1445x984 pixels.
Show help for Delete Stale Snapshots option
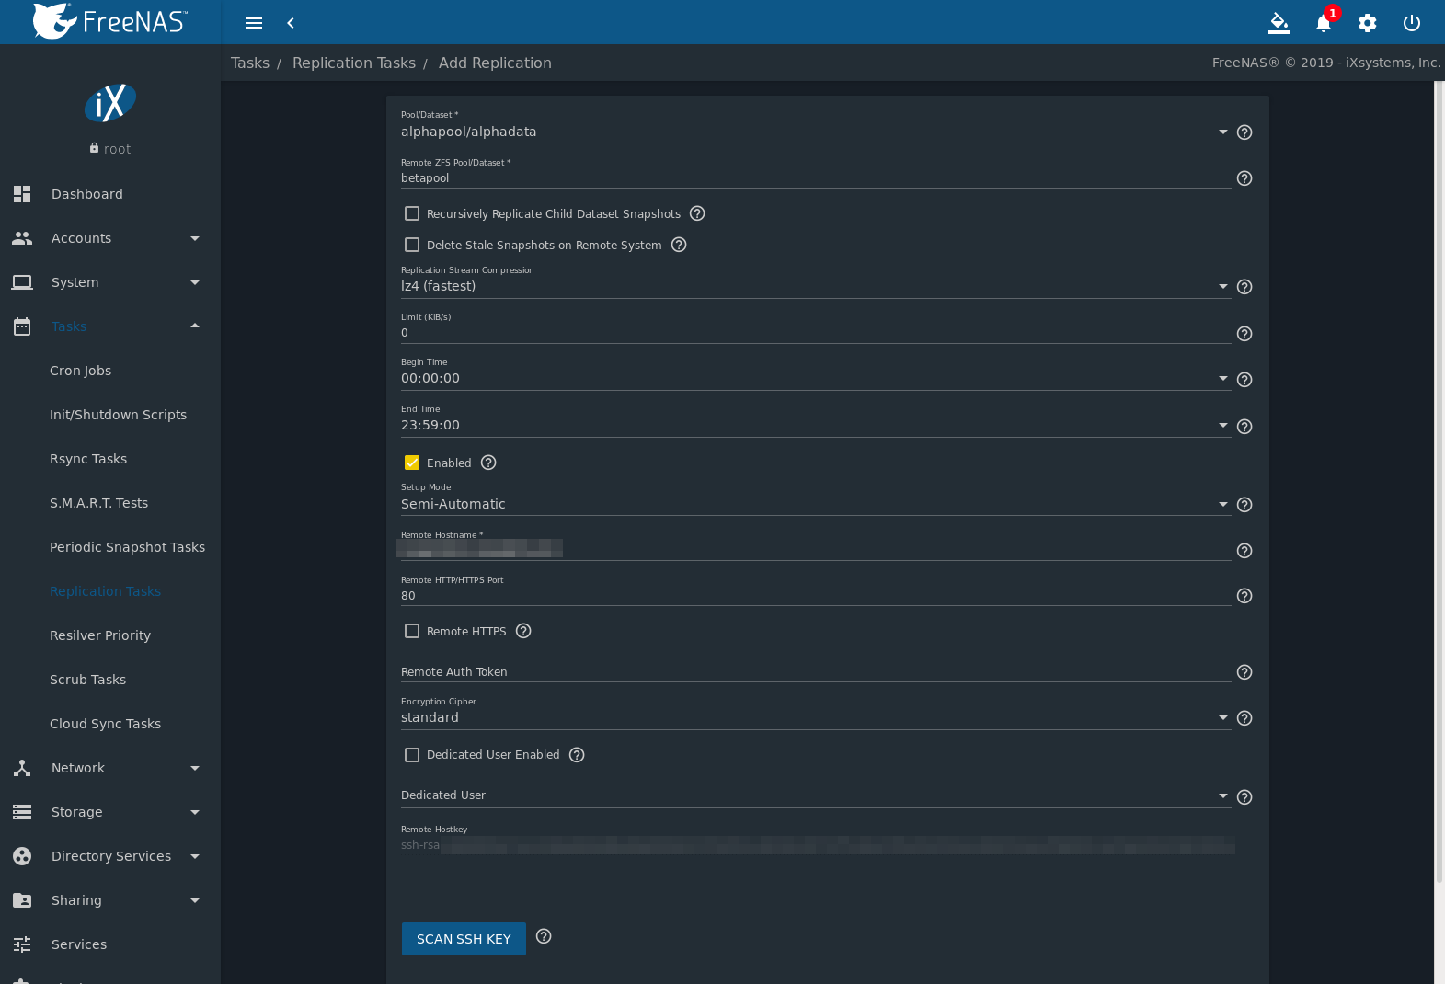(679, 245)
